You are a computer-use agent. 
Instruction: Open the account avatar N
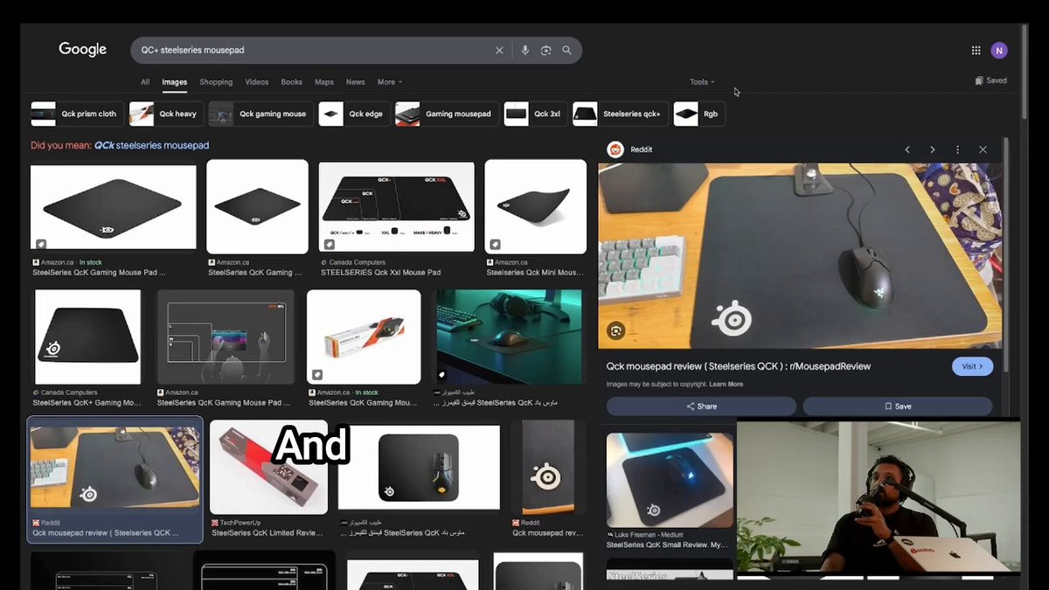coord(999,51)
